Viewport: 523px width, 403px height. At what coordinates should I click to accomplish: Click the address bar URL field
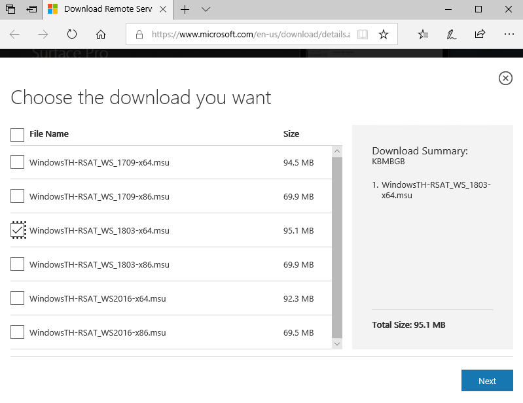pos(249,34)
